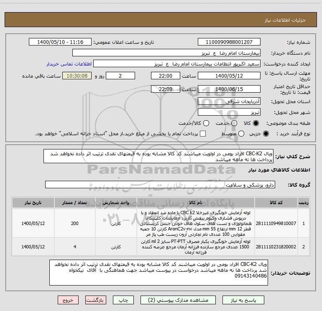Click the گروه کالا field دارو، پزشکی و سلامت
This screenshot has width=322, height=311.
tap(160, 185)
